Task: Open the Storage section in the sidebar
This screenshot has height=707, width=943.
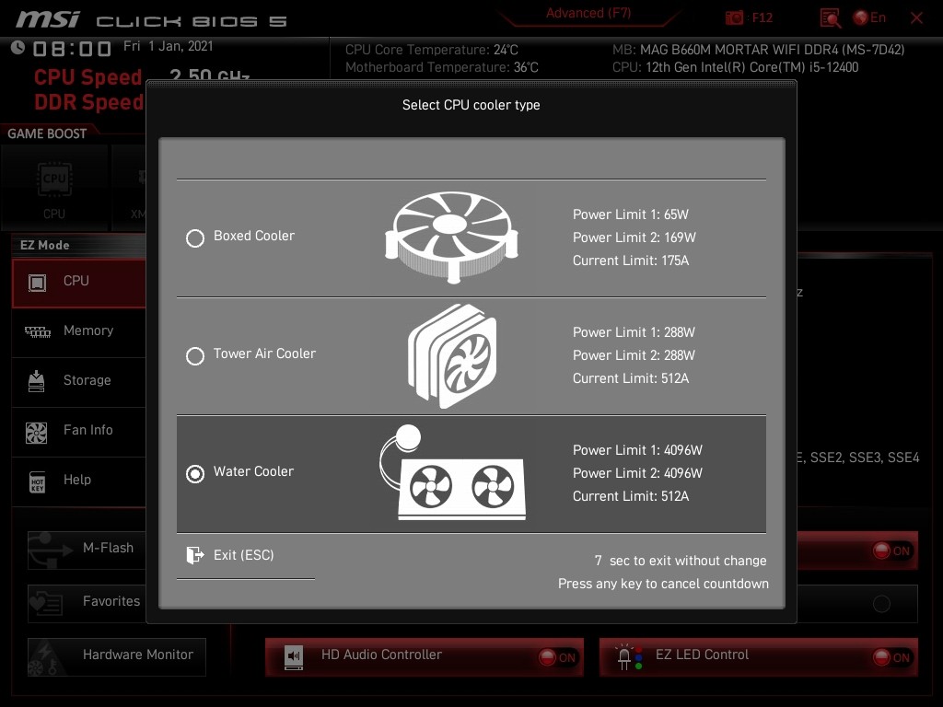Action: tap(79, 381)
